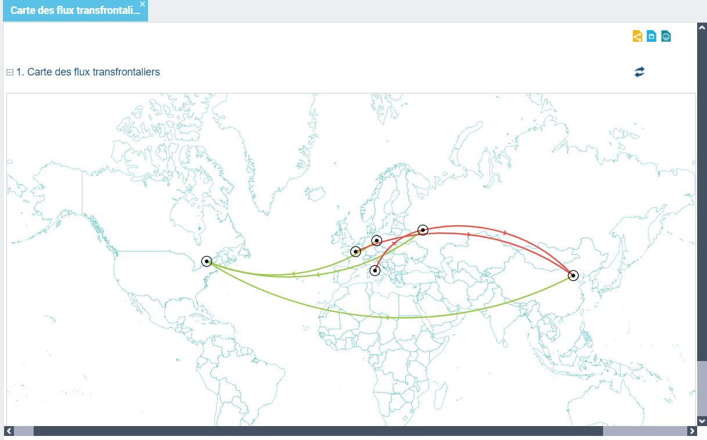Select the North America node on the map
707x440 pixels.
[x=207, y=261]
